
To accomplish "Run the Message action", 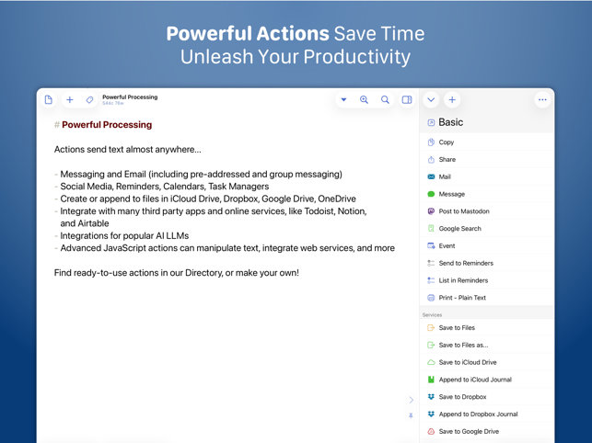I will point(486,194).
